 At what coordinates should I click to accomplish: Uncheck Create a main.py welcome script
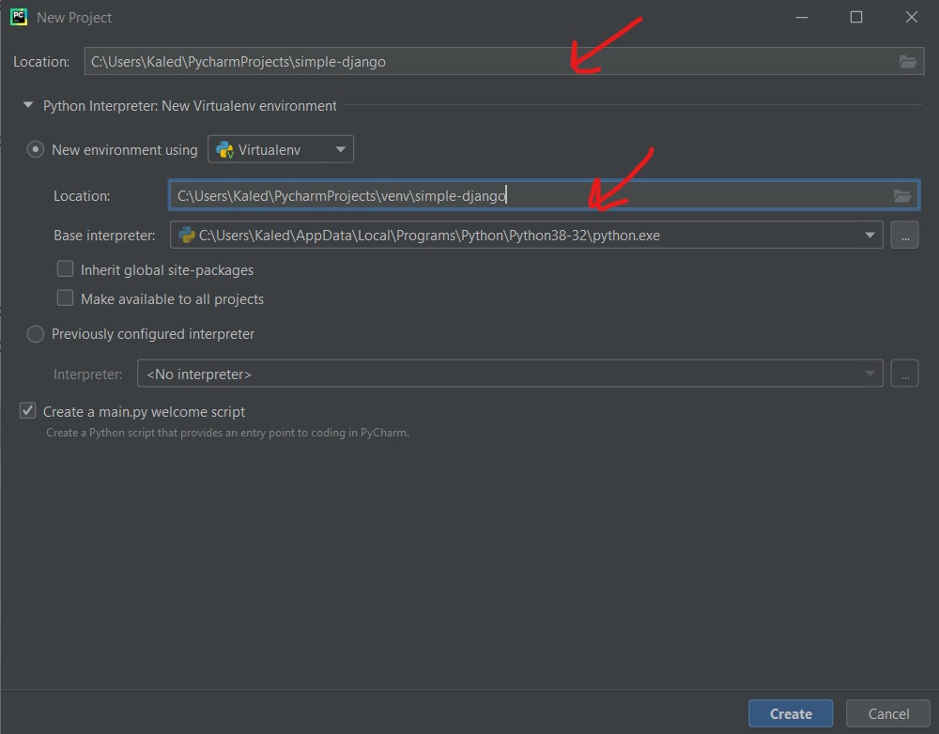pos(27,411)
